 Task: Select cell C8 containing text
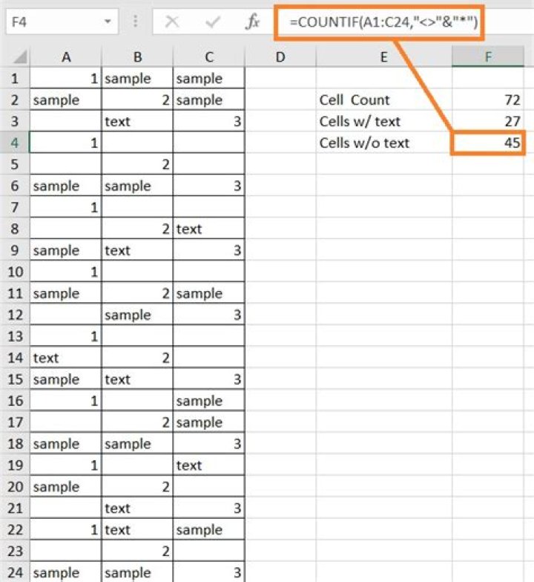[209, 229]
